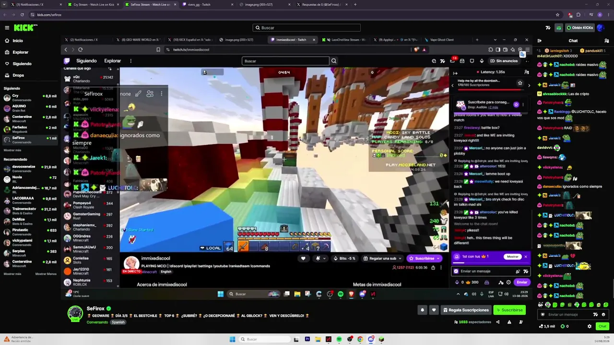Click Regala Suscripciones button
This screenshot has height=345, width=614.
click(466, 310)
